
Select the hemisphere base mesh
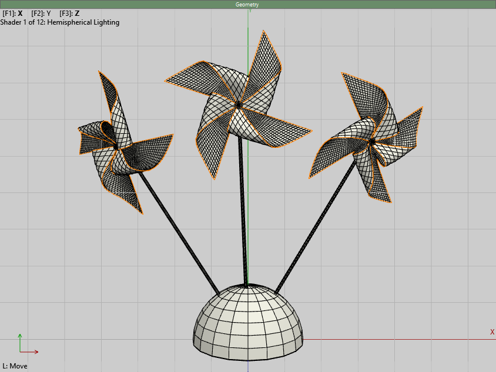(248, 322)
